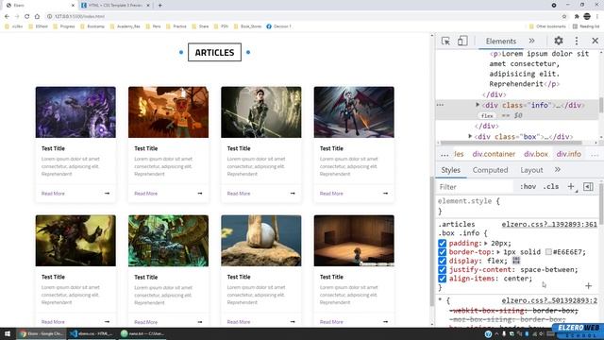Switch to the Elements panel tab
The width and height of the screenshot is (604, 340).
[501, 42]
